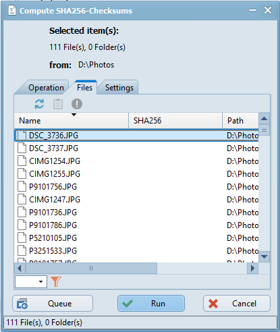Screen dimensions: 280x332
Task: Click the horizontal scrollbar right arrow
Action: point(252,269)
